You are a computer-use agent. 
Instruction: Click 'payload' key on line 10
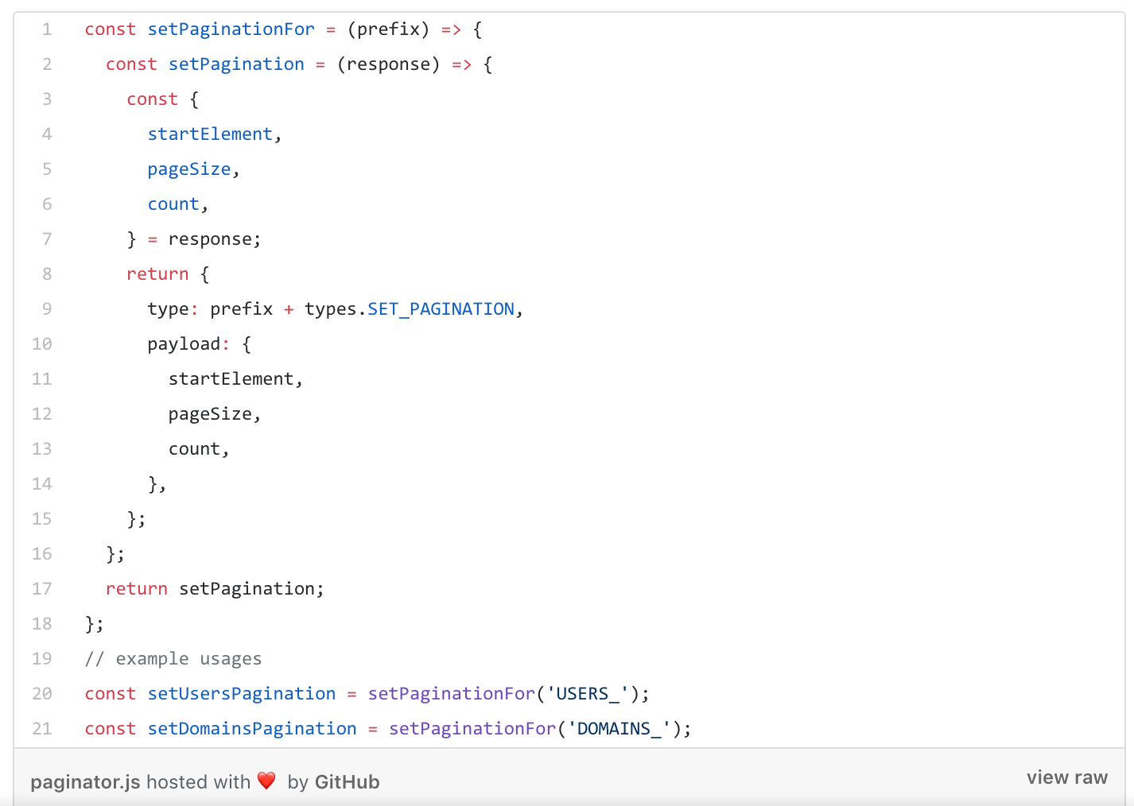(184, 344)
